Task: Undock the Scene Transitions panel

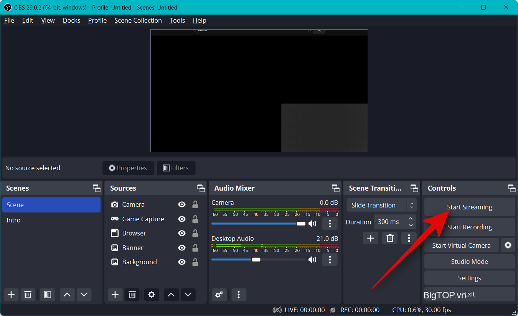Action: [x=414, y=188]
